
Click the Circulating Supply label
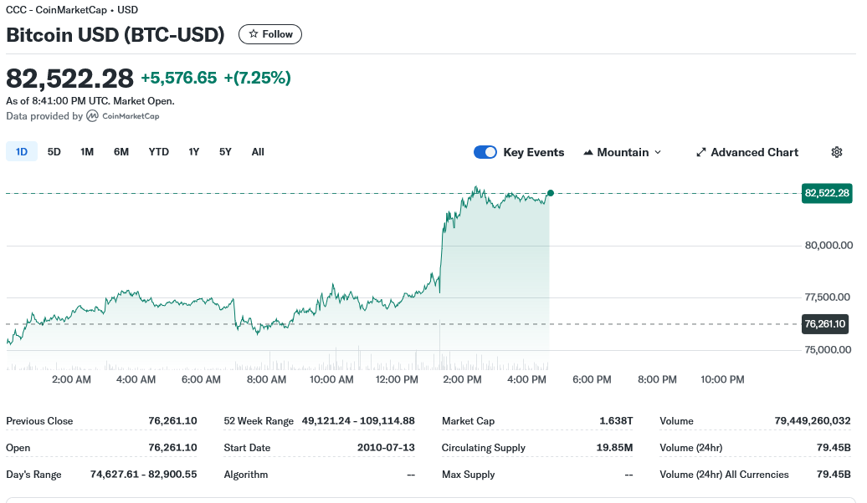pyautogui.click(x=483, y=448)
